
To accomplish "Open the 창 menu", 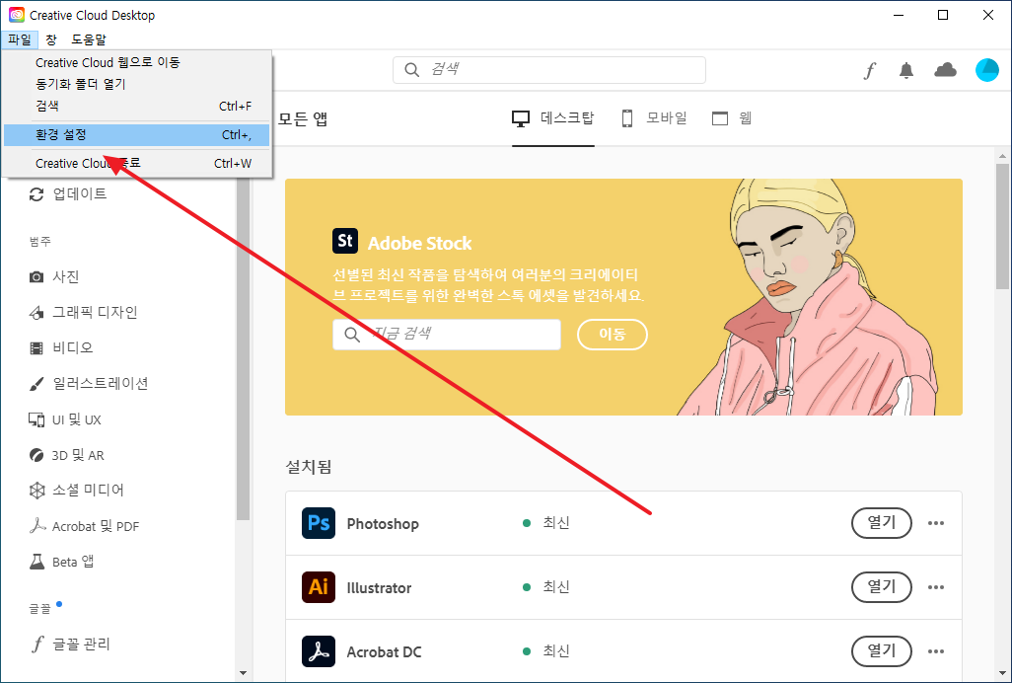I will click(x=51, y=39).
